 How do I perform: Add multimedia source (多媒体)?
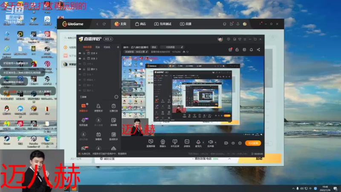pyautogui.click(x=187, y=143)
